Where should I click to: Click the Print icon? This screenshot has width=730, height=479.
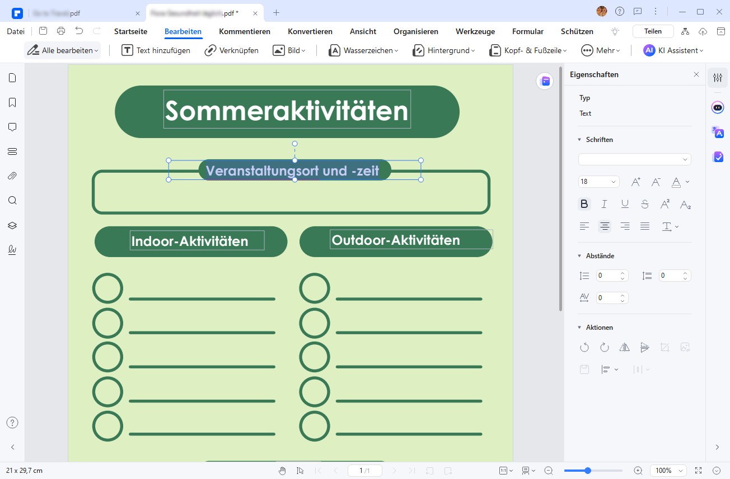[61, 31]
